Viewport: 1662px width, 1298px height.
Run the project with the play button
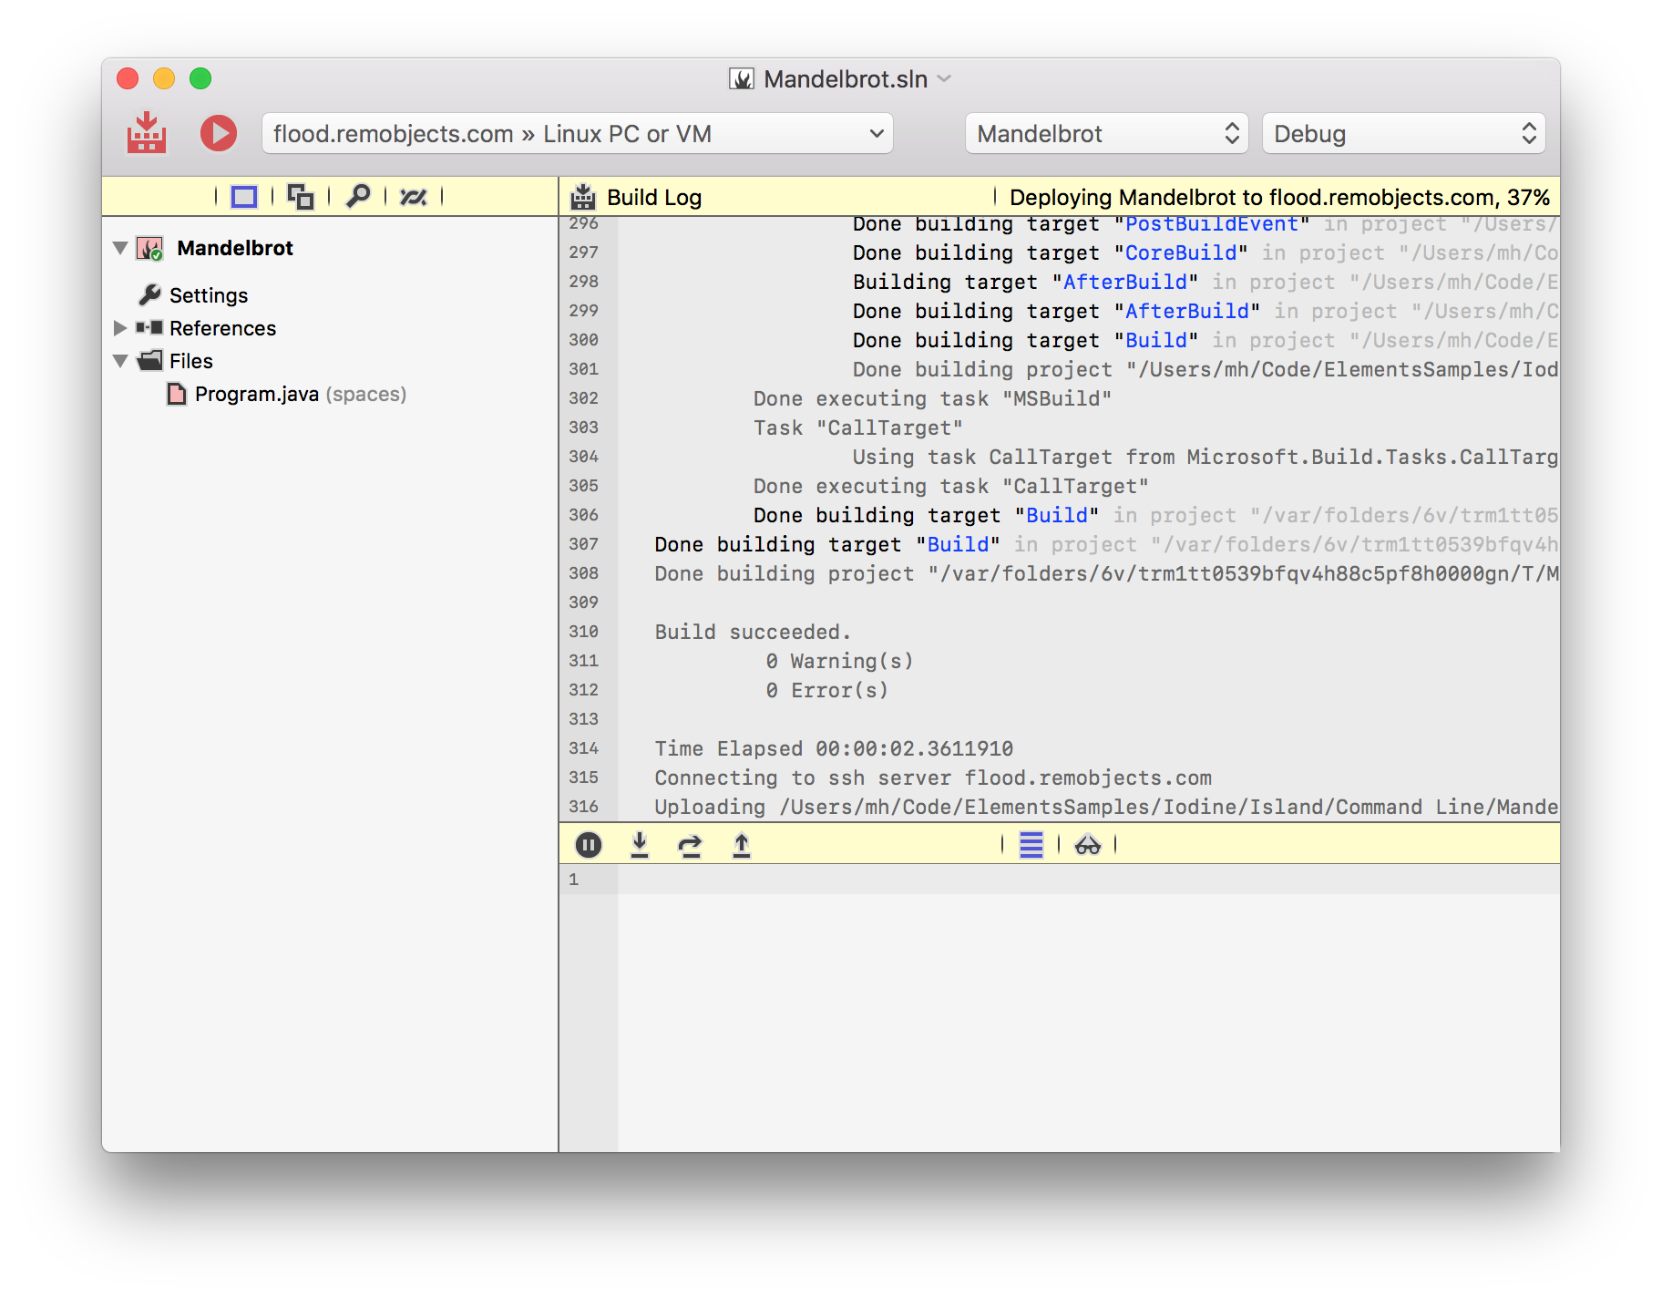tap(219, 133)
